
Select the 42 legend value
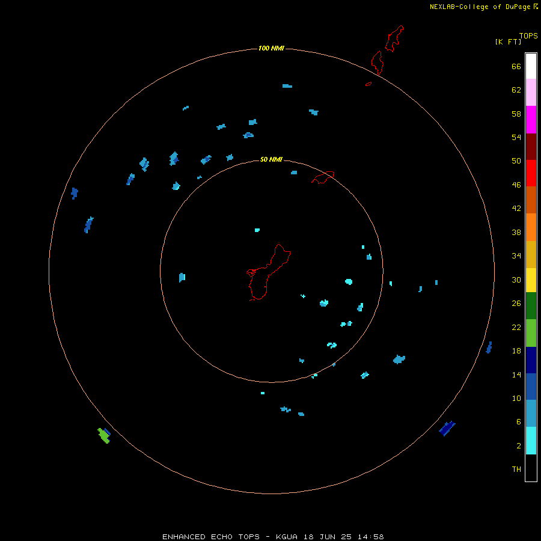coord(516,209)
